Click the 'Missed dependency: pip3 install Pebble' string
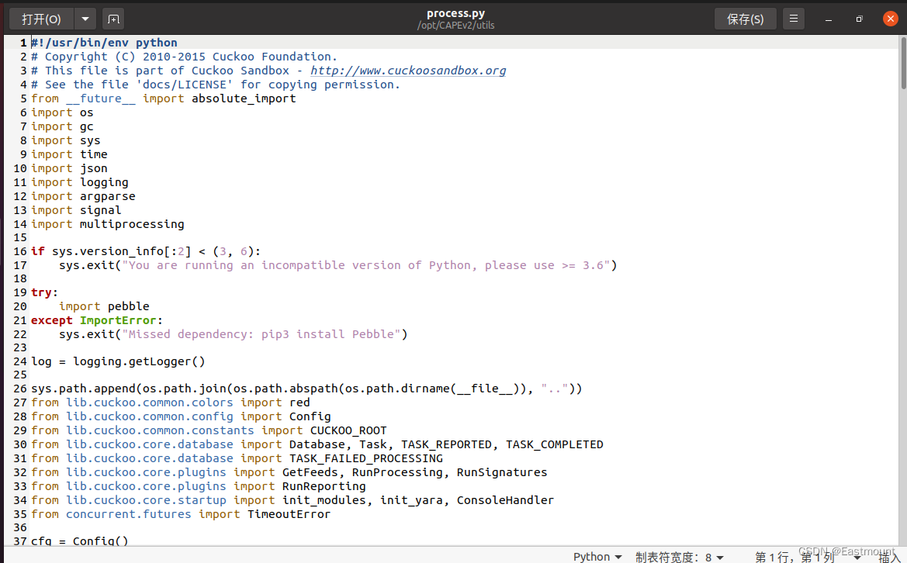 coord(261,334)
